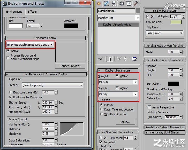Toggle mr Sky On checkbox

pyautogui.click(x=148, y=16)
